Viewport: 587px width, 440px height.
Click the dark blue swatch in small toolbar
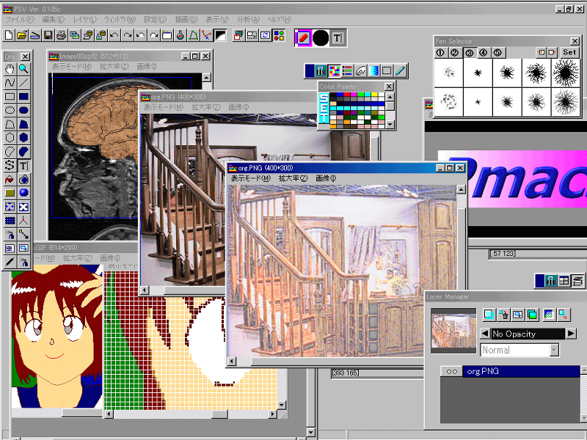[310, 70]
